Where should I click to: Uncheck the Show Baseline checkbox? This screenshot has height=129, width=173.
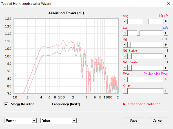point(6,104)
